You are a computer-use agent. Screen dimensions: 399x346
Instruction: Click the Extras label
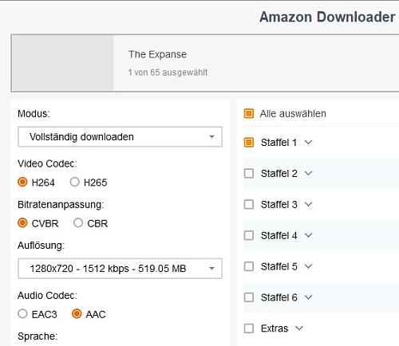click(x=275, y=328)
